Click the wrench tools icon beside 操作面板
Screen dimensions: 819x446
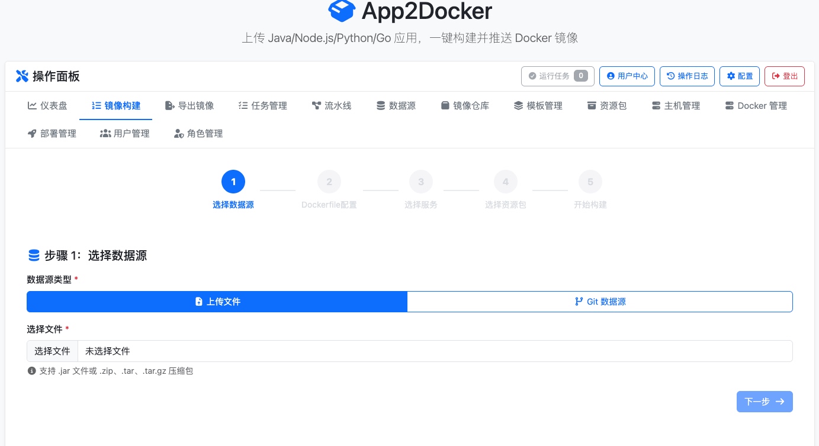[x=22, y=76]
